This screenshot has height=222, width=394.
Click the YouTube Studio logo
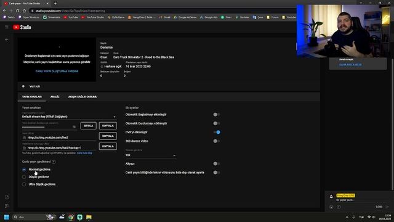(x=22, y=27)
